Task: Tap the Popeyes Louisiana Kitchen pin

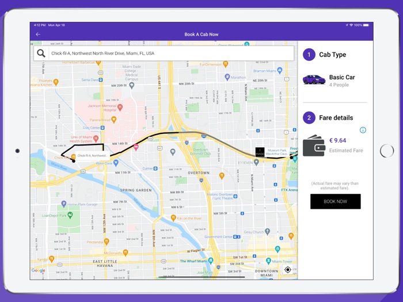Action: click(56, 82)
